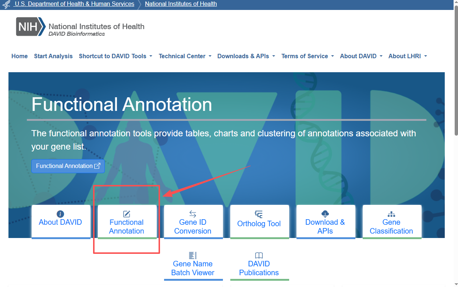Expand Shortcut to DAVID Tools dropdown
Screen dimensions: 458x287
tap(116, 56)
